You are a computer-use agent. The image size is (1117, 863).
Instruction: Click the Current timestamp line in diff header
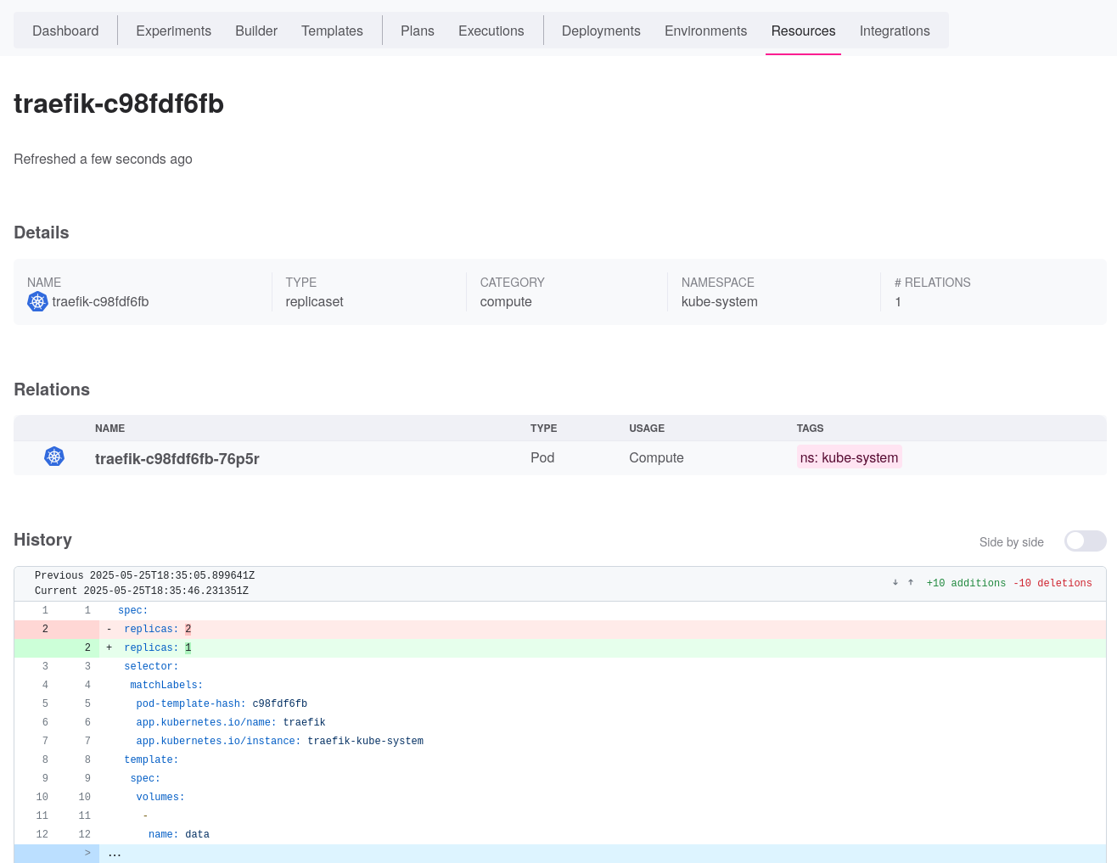(x=142, y=591)
